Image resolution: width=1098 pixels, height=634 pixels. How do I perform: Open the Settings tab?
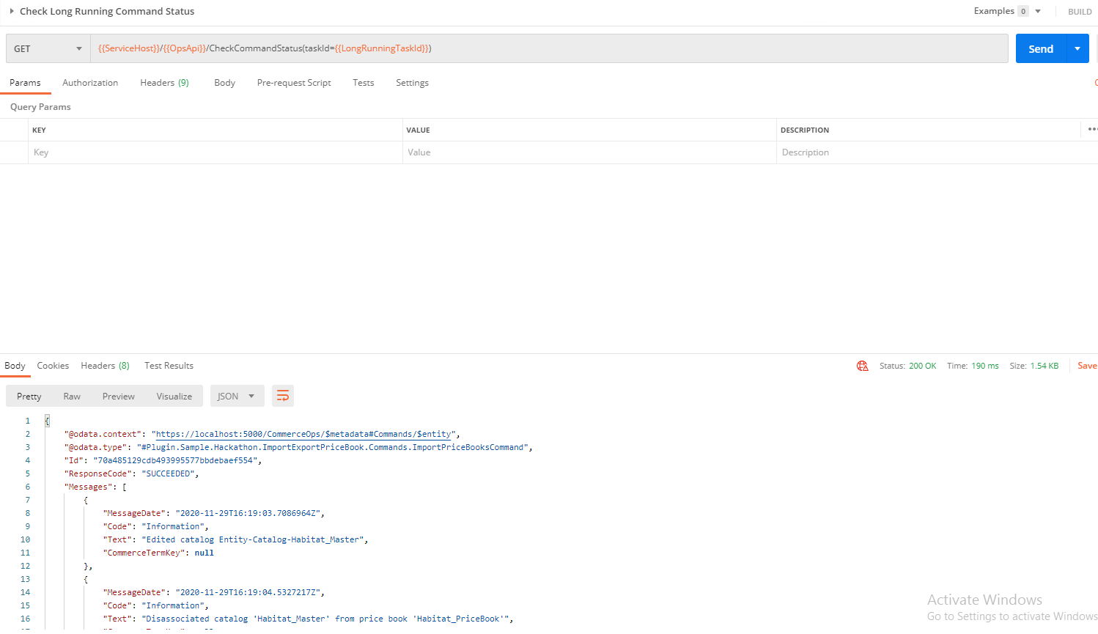pyautogui.click(x=412, y=83)
